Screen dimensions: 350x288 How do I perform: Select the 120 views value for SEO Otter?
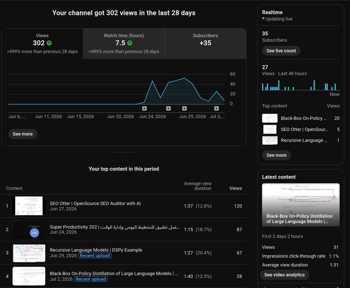[238, 206]
